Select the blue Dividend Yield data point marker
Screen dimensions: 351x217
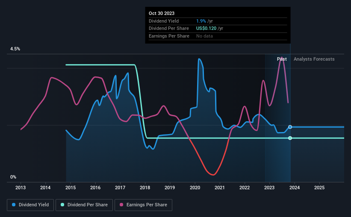point(290,127)
